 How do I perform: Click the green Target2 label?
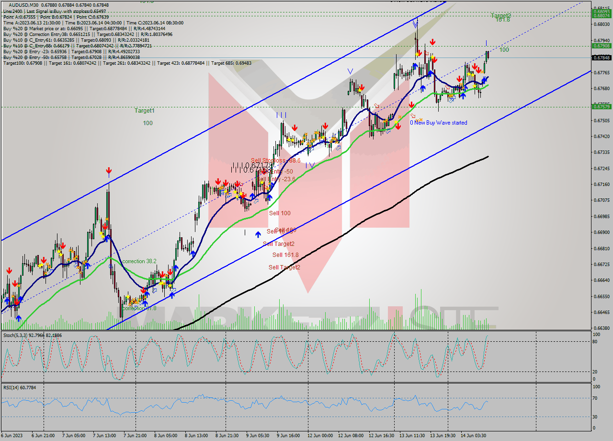point(501,16)
